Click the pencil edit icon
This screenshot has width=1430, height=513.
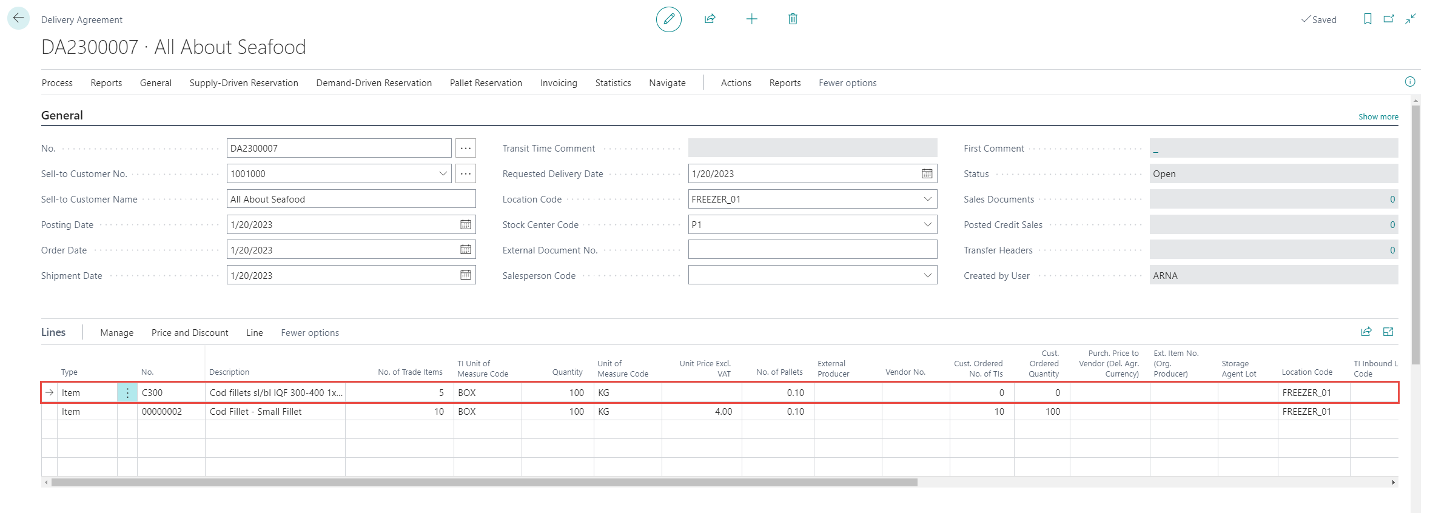pyautogui.click(x=668, y=19)
